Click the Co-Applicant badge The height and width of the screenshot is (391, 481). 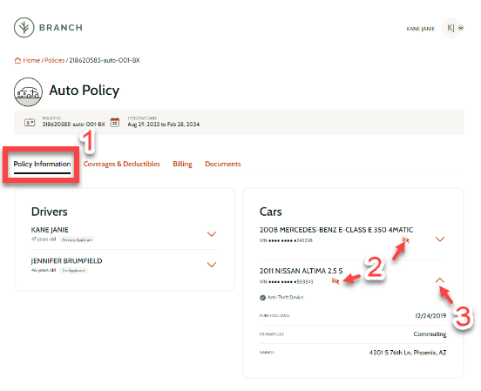click(73, 271)
